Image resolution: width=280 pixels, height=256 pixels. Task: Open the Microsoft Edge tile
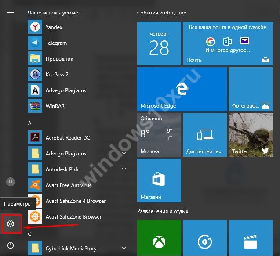pyautogui.click(x=182, y=89)
